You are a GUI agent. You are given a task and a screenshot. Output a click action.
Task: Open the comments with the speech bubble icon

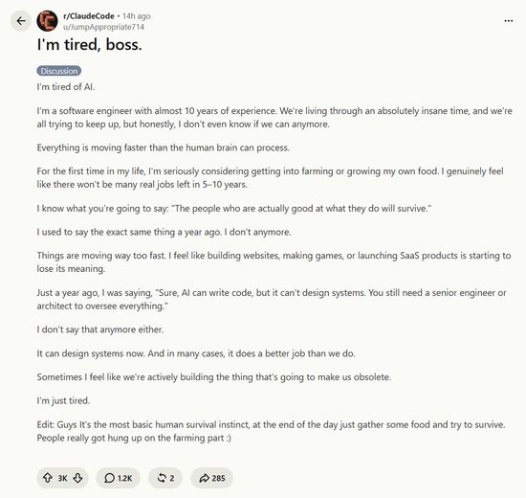coord(109,478)
